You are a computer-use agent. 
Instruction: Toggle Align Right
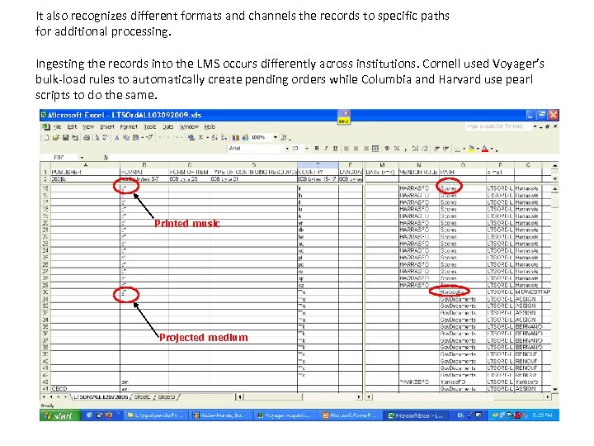[366, 149]
